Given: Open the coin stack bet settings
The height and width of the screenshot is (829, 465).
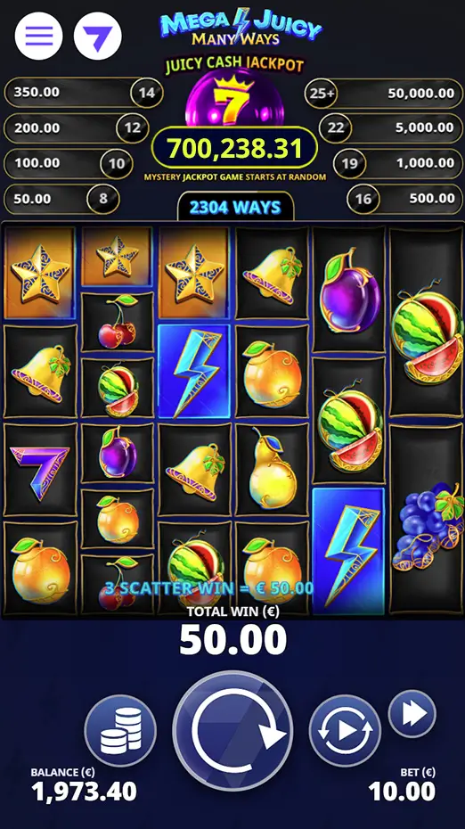Looking at the screenshot, I should (x=120, y=731).
